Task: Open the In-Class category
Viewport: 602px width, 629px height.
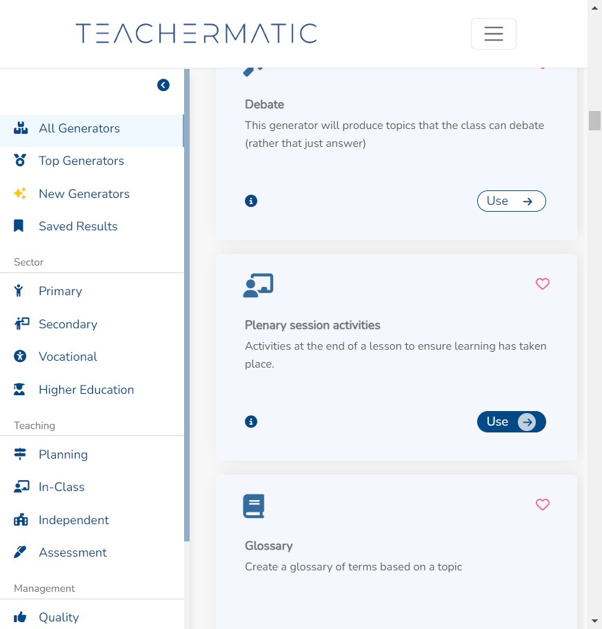Action: point(62,487)
